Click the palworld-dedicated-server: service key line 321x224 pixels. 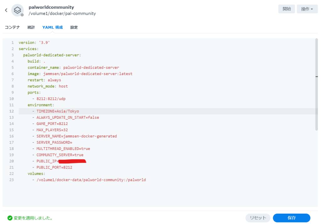(52, 55)
